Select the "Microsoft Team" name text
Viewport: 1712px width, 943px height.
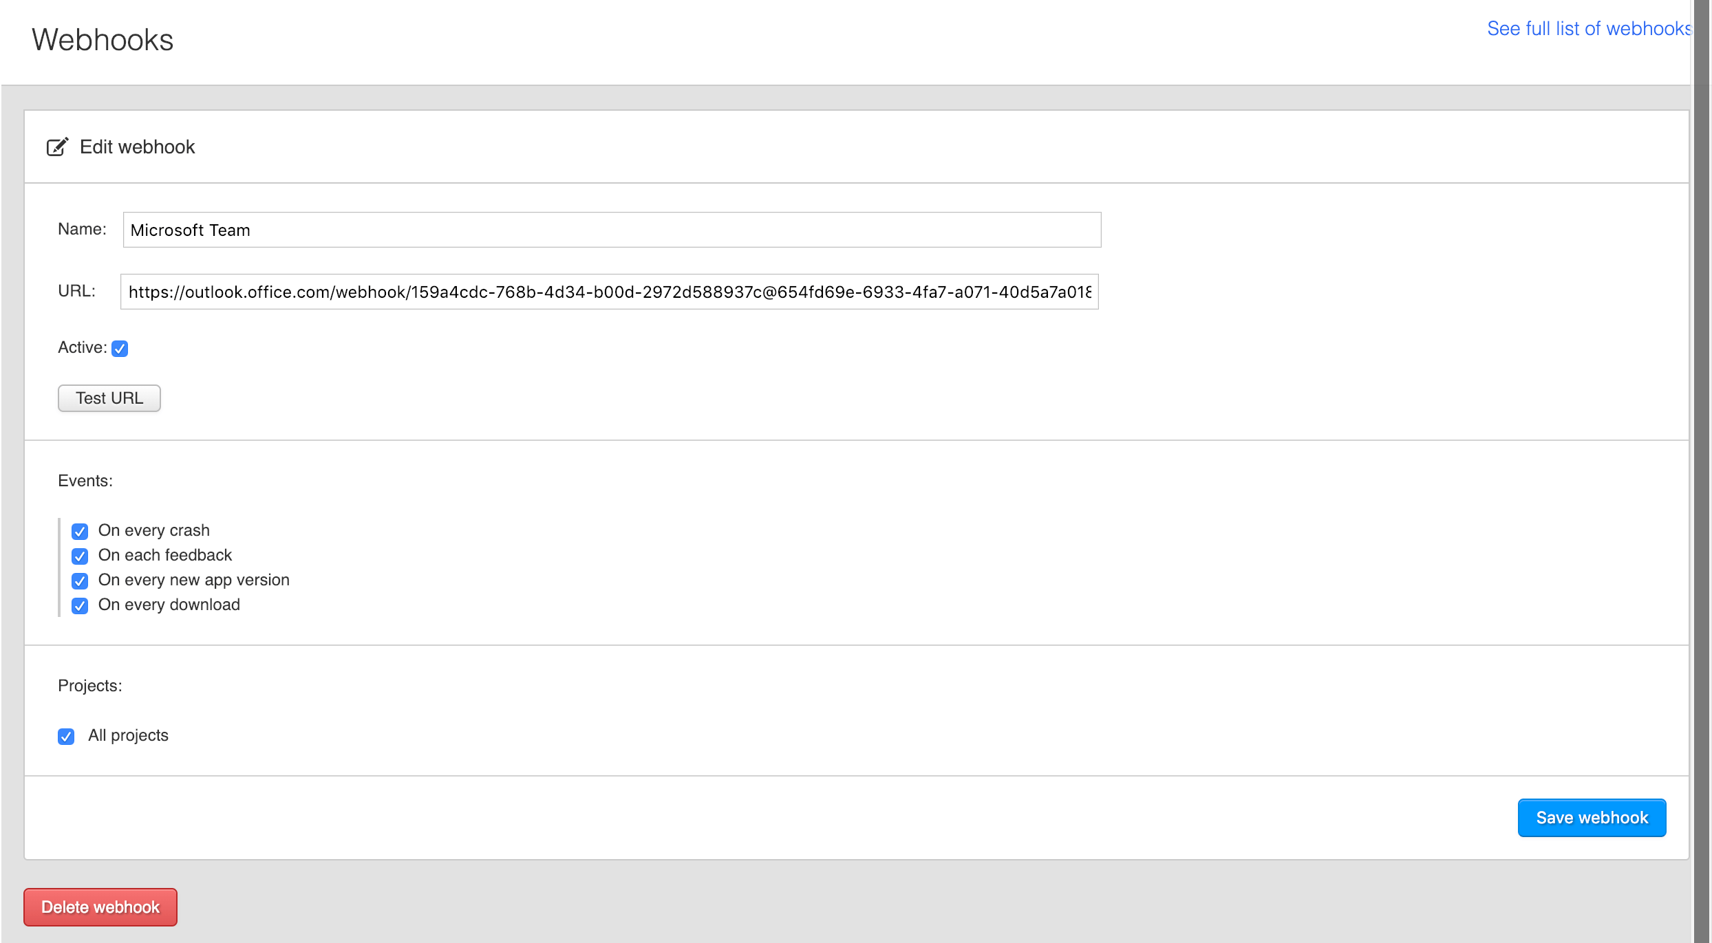(191, 230)
